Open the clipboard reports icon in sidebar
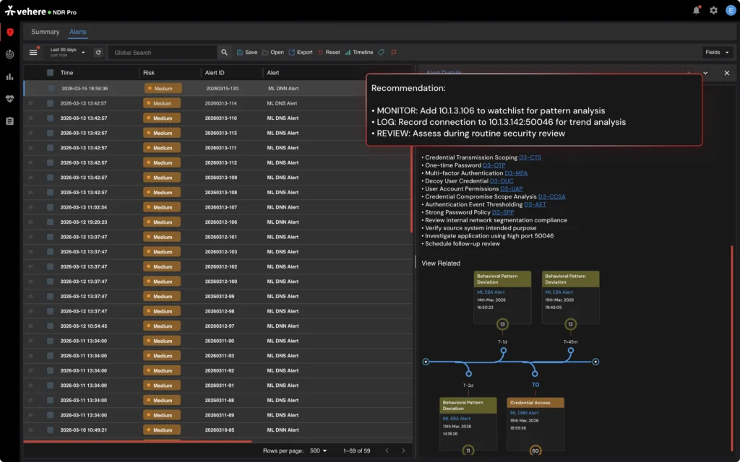Viewport: 740px width, 462px height. (9, 120)
